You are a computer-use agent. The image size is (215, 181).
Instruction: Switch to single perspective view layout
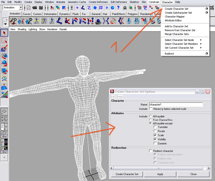pos(4,112)
